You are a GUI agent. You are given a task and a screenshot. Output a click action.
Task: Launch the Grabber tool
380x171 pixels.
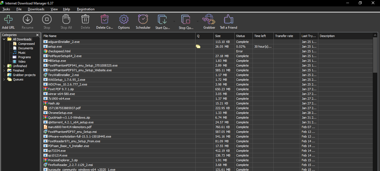pyautogui.click(x=209, y=20)
